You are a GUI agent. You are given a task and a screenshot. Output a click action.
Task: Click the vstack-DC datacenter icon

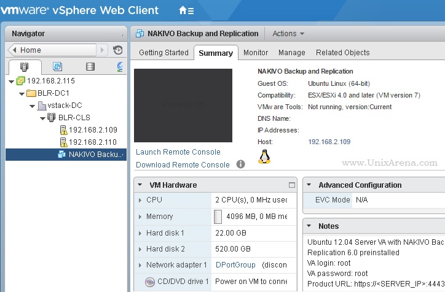click(x=42, y=106)
